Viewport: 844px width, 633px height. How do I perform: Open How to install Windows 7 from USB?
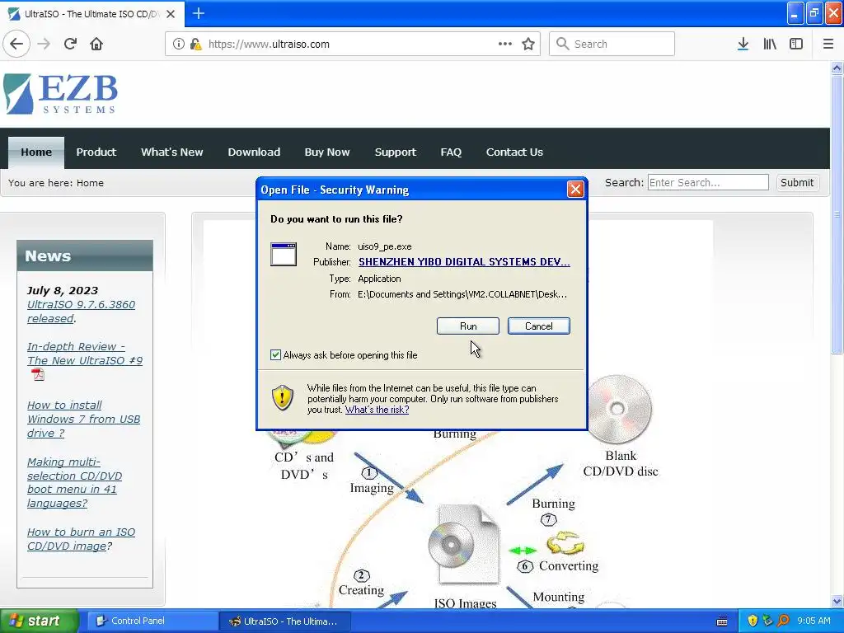83,419
